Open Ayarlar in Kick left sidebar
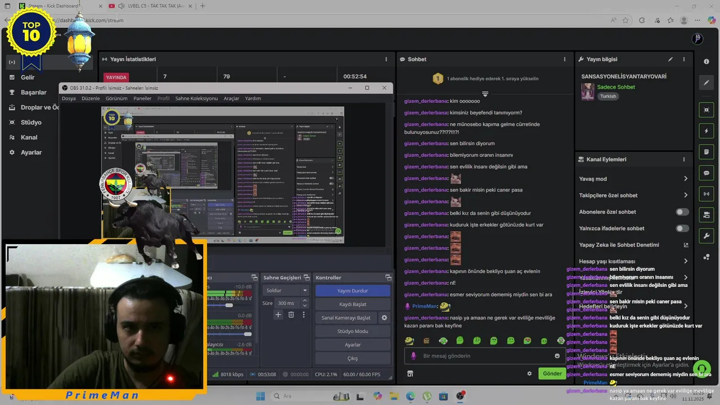720x405 pixels. click(x=31, y=152)
